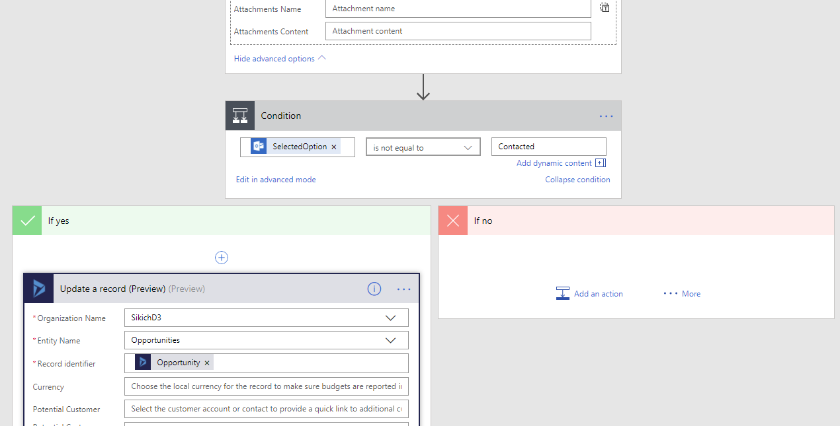The image size is (840, 426).
Task: Remove the Opportunity record identifier token
Action: [207, 362]
